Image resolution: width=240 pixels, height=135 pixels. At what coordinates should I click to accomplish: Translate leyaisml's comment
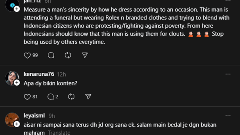59,133
